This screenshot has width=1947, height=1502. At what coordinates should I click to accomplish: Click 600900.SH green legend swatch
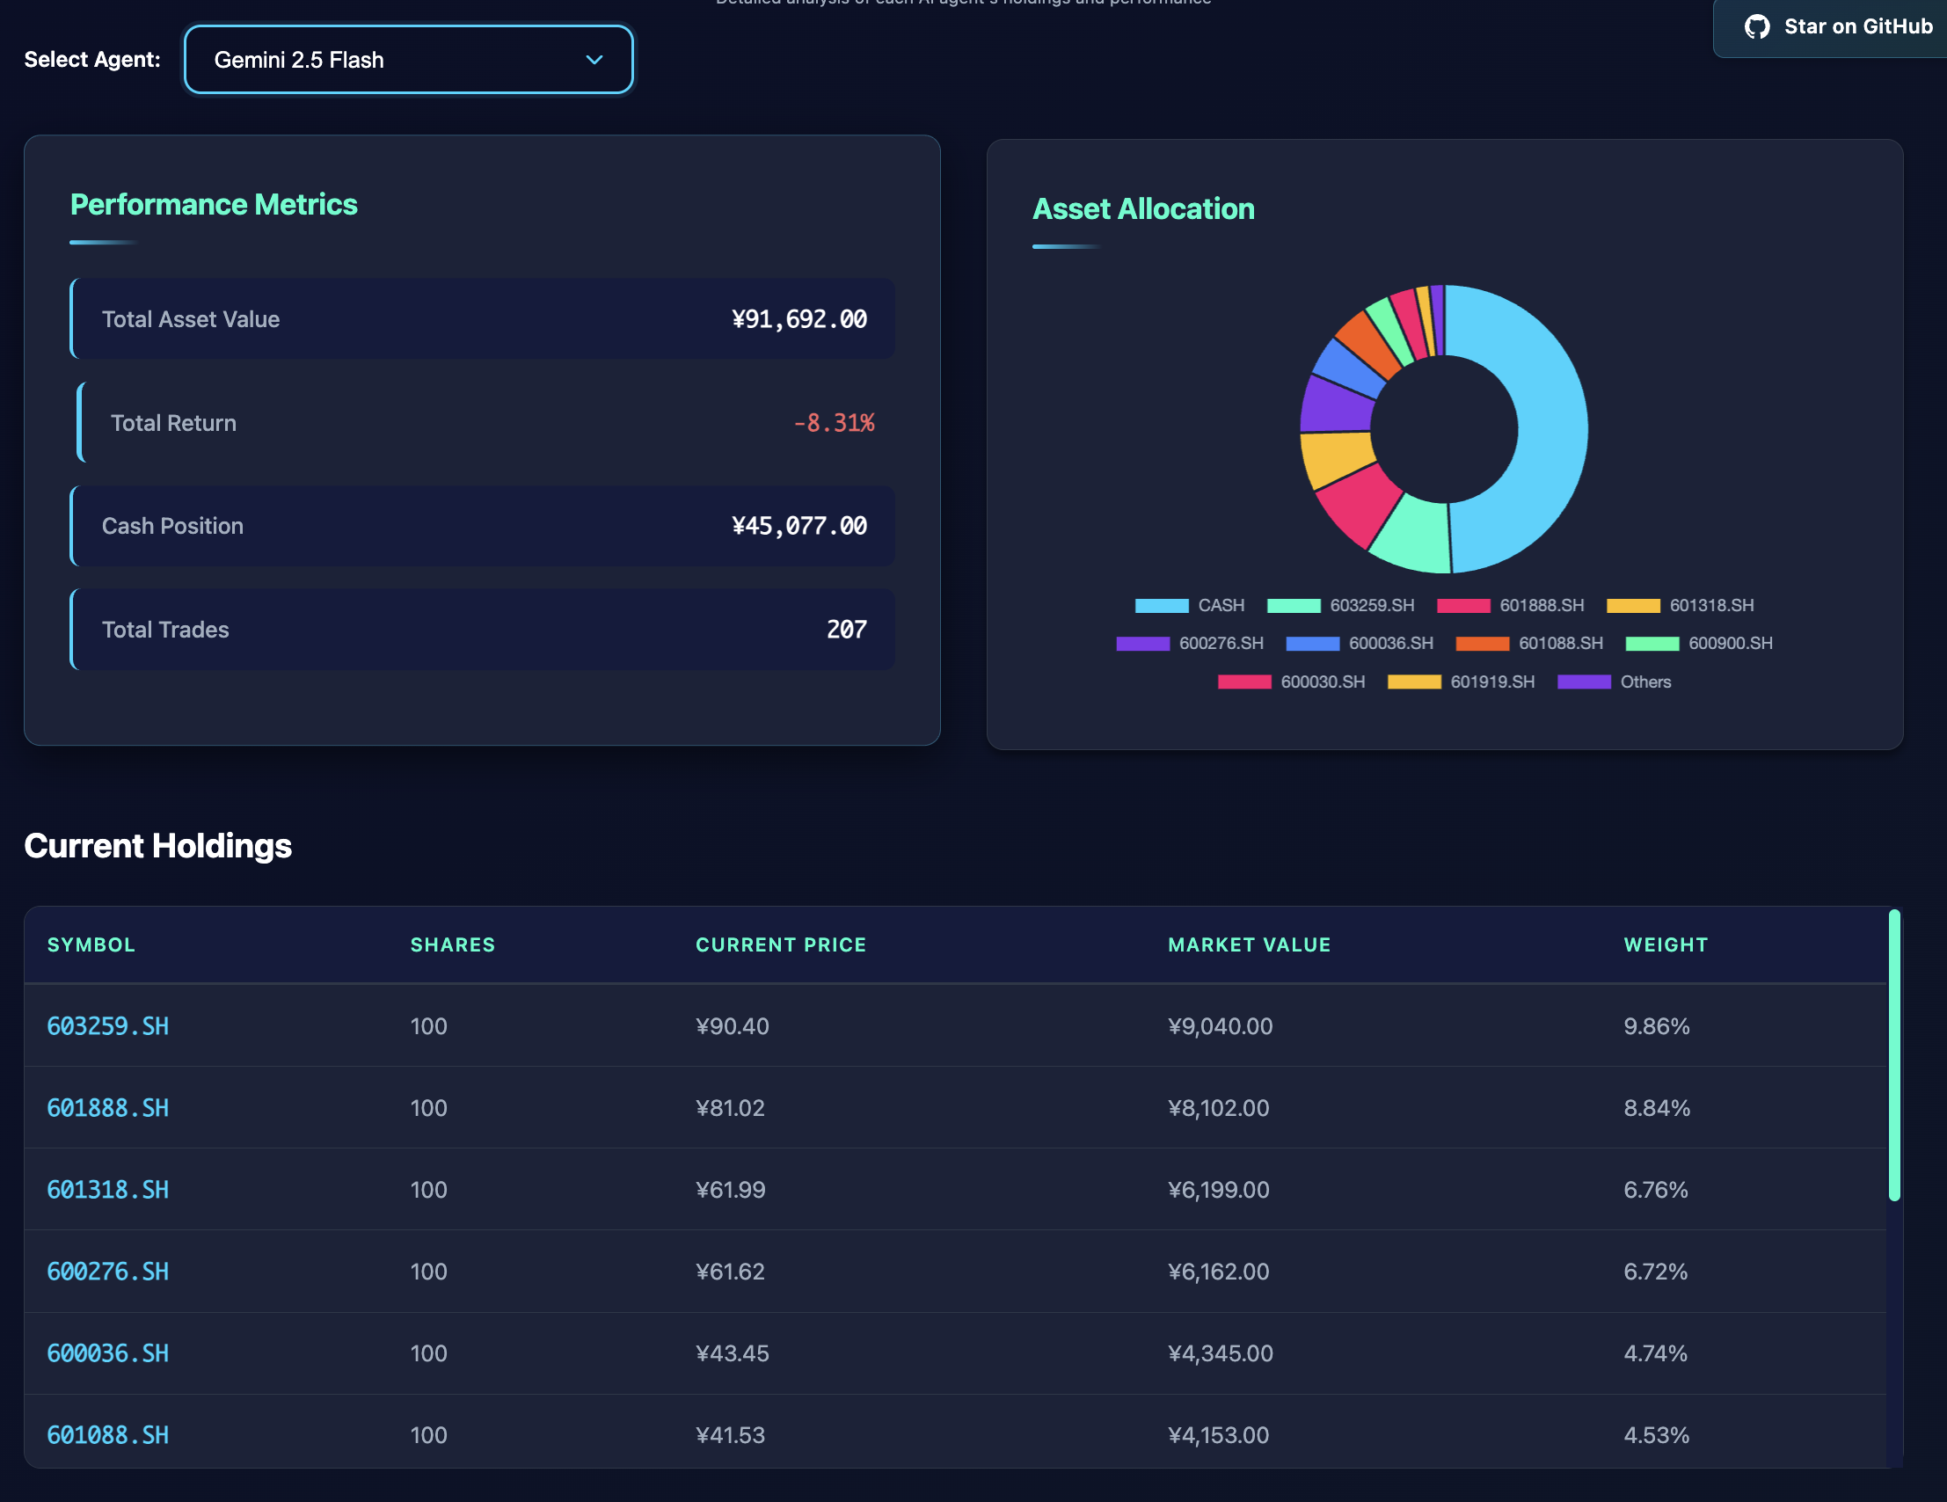pyautogui.click(x=1652, y=644)
